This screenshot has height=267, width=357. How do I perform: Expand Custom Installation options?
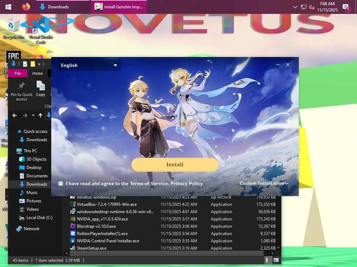(264, 183)
